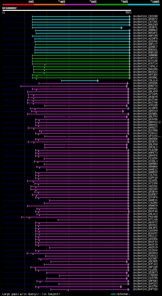Select the UniRef100_P28012 label

pos(145,133)
